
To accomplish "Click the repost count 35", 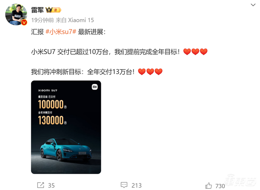I will click(x=51, y=185).
